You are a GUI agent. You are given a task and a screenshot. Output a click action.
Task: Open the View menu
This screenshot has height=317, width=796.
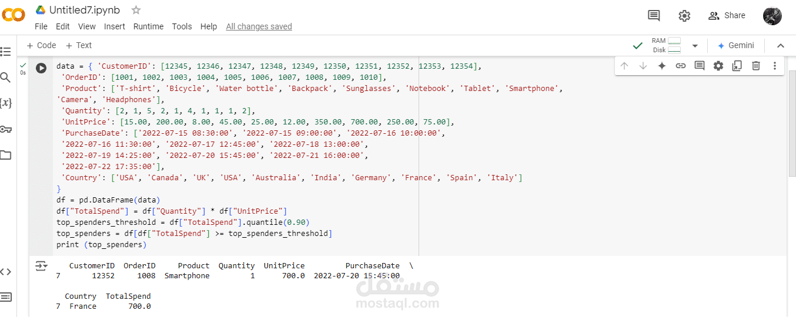click(87, 26)
